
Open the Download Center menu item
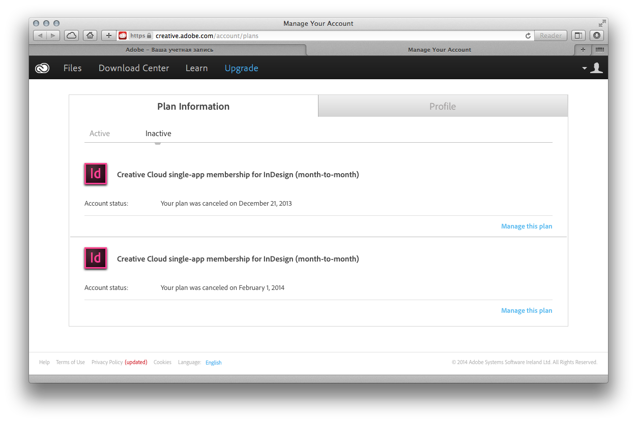(134, 68)
